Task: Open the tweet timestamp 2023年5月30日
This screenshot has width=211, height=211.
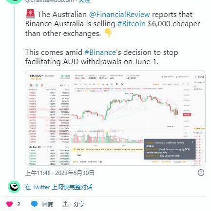Action: pos(75,173)
